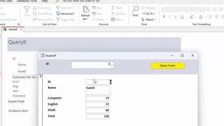Click Save record in Records group
The width and height of the screenshot is (224, 126).
(x=97, y=14)
